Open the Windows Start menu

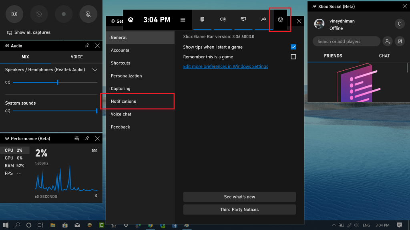click(x=6, y=225)
